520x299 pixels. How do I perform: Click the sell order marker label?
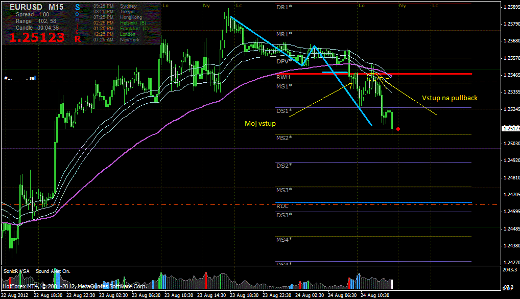(x=33, y=78)
